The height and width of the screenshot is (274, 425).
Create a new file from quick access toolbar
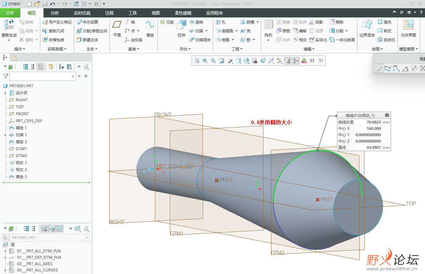pos(30,4)
